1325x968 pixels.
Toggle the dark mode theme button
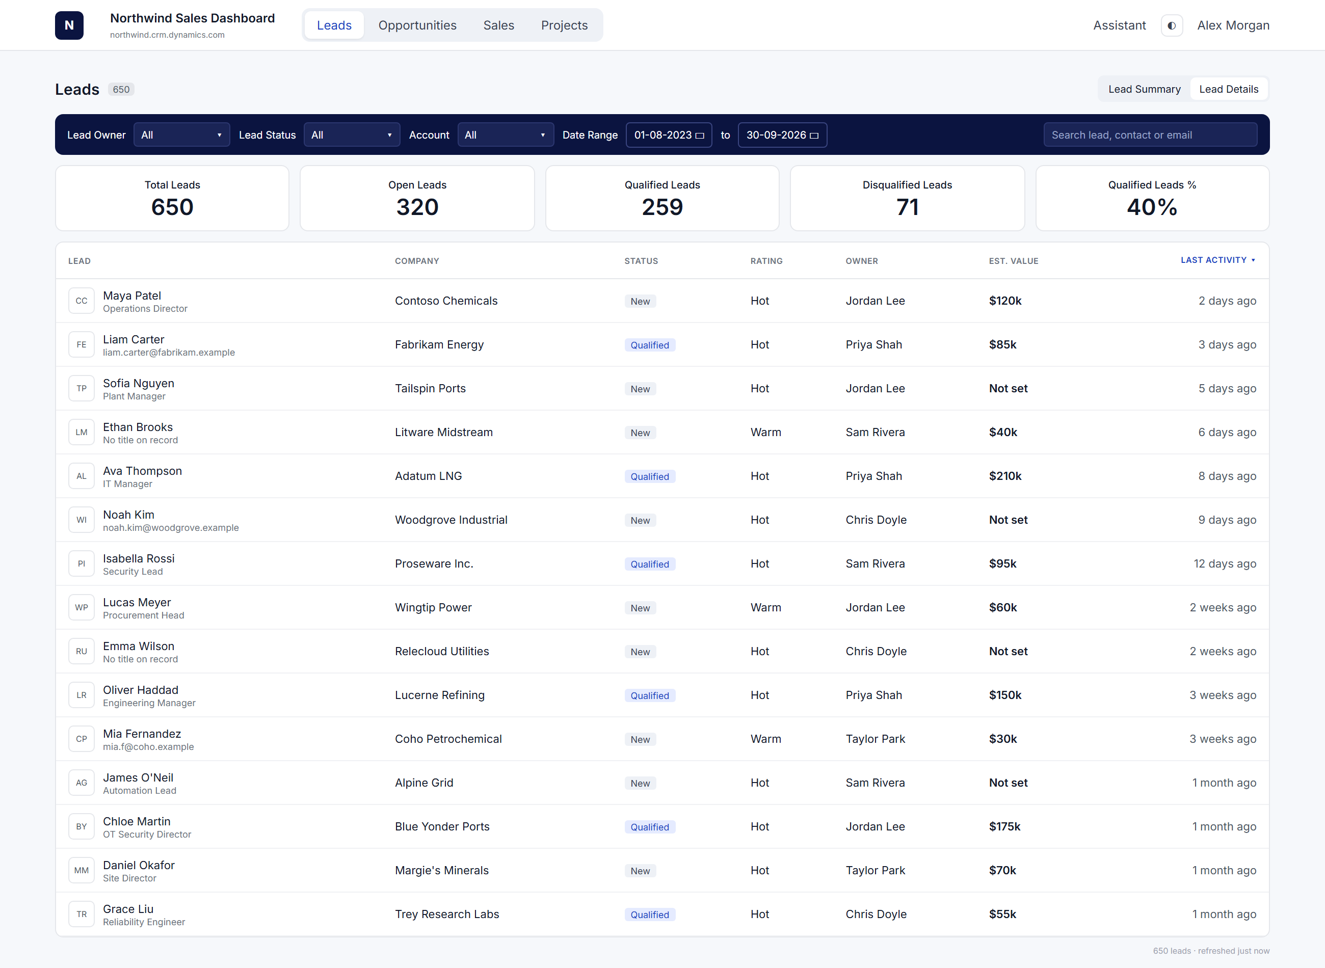coord(1172,25)
